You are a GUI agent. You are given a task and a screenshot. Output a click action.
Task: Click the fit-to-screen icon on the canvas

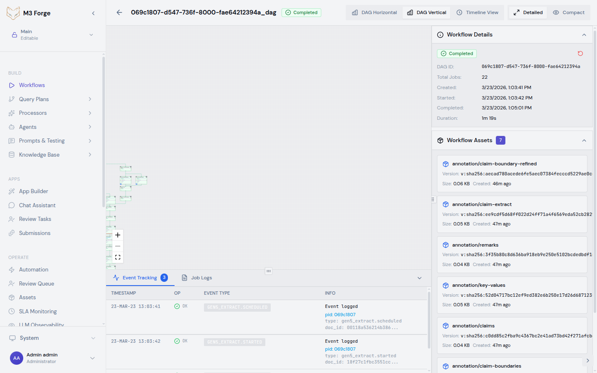(117, 257)
